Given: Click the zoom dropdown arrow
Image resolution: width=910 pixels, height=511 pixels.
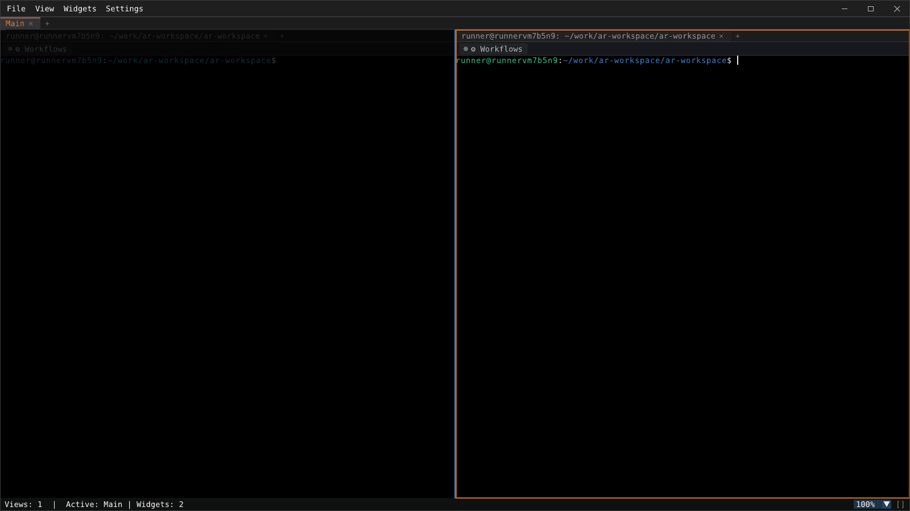Looking at the screenshot, I should coord(886,504).
